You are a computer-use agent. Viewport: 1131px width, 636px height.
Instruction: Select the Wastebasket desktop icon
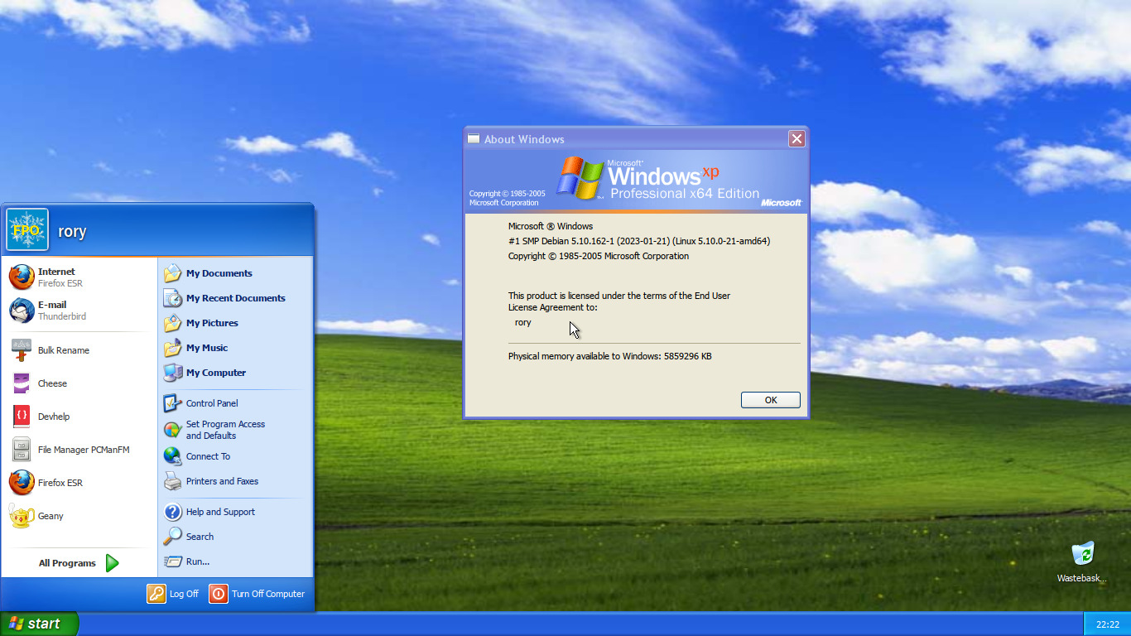[x=1082, y=553]
